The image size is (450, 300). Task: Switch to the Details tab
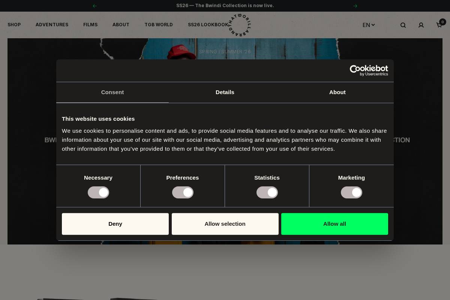(x=225, y=92)
